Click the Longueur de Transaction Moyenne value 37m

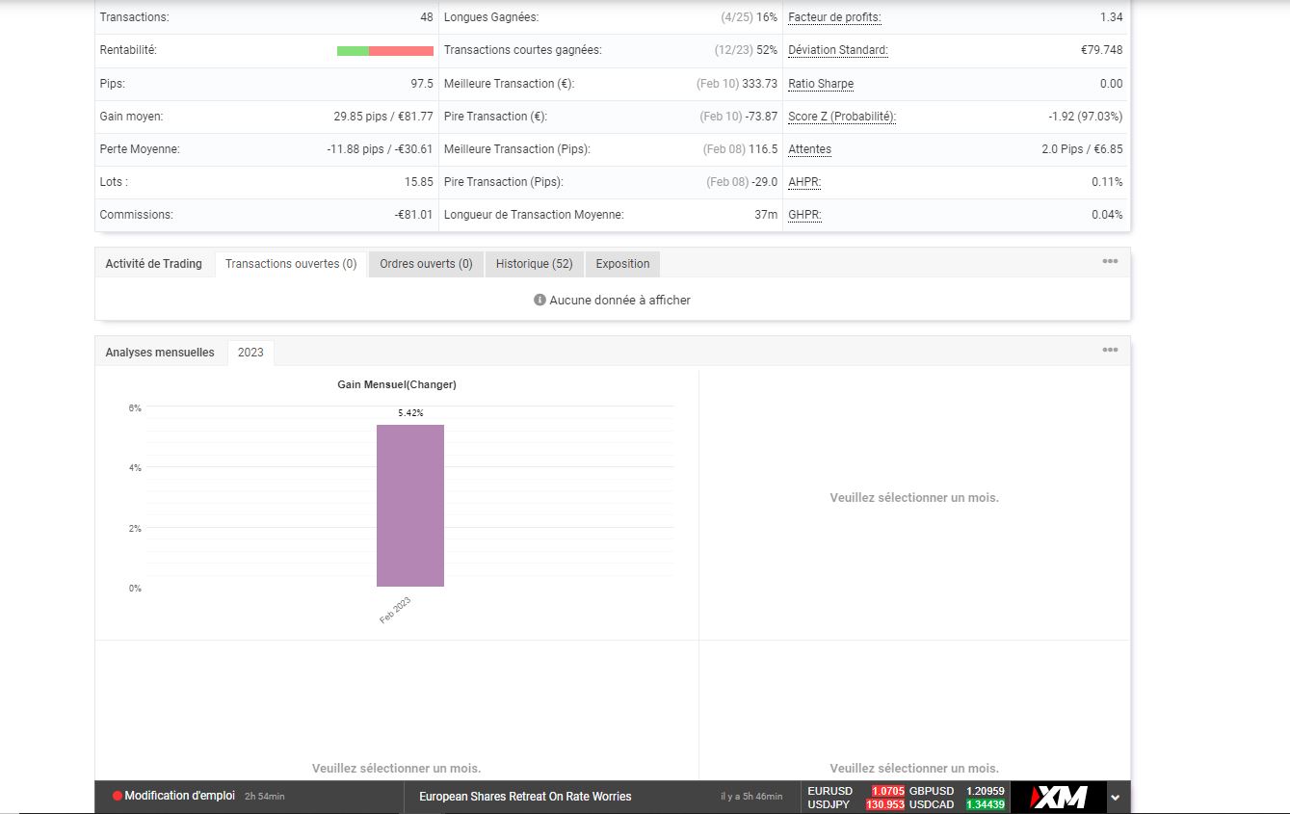(766, 215)
